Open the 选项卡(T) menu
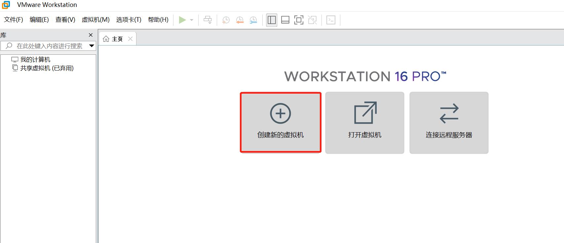 [x=129, y=20]
